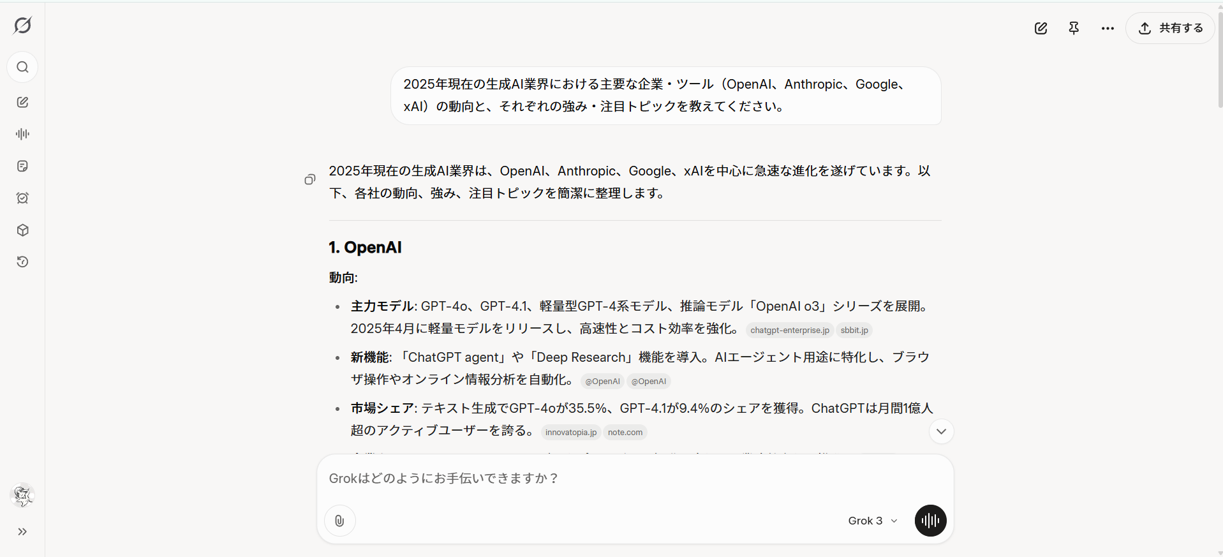Start voice input with black waveform button
Screen dimensions: 1223x557
930,521
